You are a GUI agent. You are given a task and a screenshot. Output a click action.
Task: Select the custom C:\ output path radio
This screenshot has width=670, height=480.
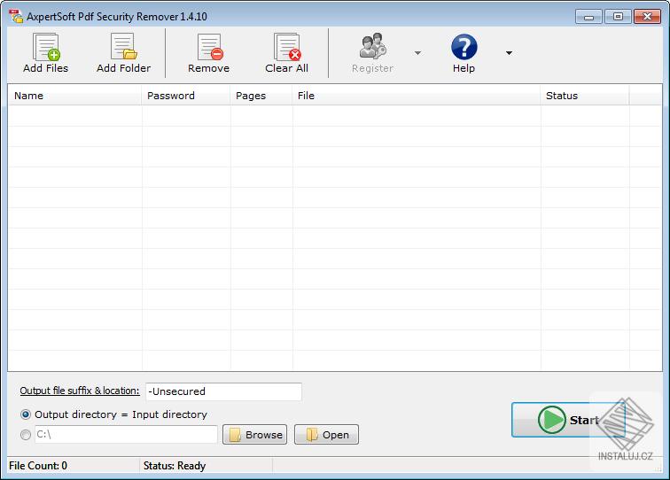(26, 435)
